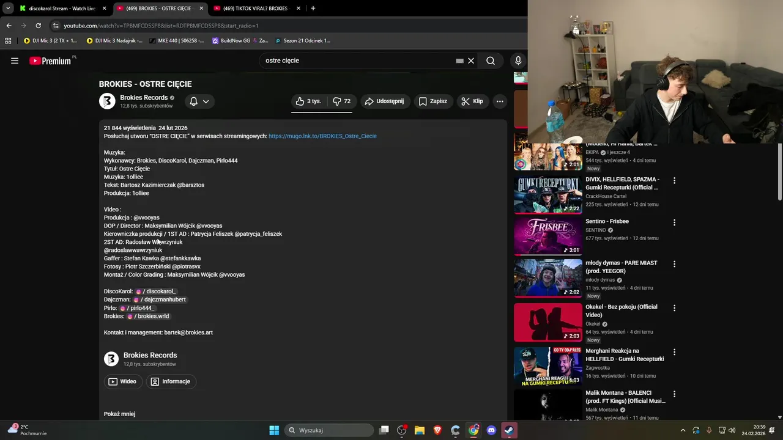
Task: Click taskbar Wyszukaj search box
Action: tap(329, 430)
